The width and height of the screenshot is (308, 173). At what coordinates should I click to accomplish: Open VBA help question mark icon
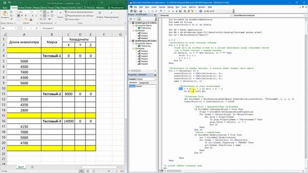201,11
